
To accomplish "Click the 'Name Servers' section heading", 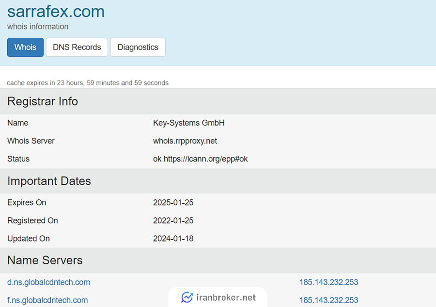I will coord(45,260).
